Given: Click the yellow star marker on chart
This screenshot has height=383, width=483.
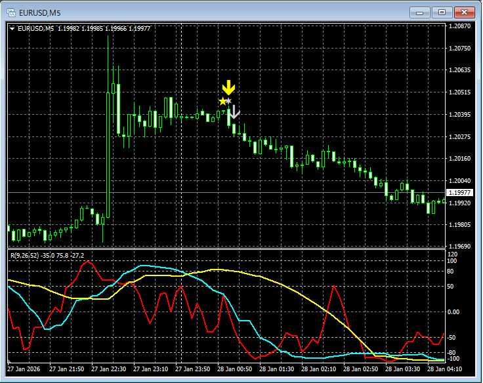Looking at the screenshot, I should (x=222, y=101).
